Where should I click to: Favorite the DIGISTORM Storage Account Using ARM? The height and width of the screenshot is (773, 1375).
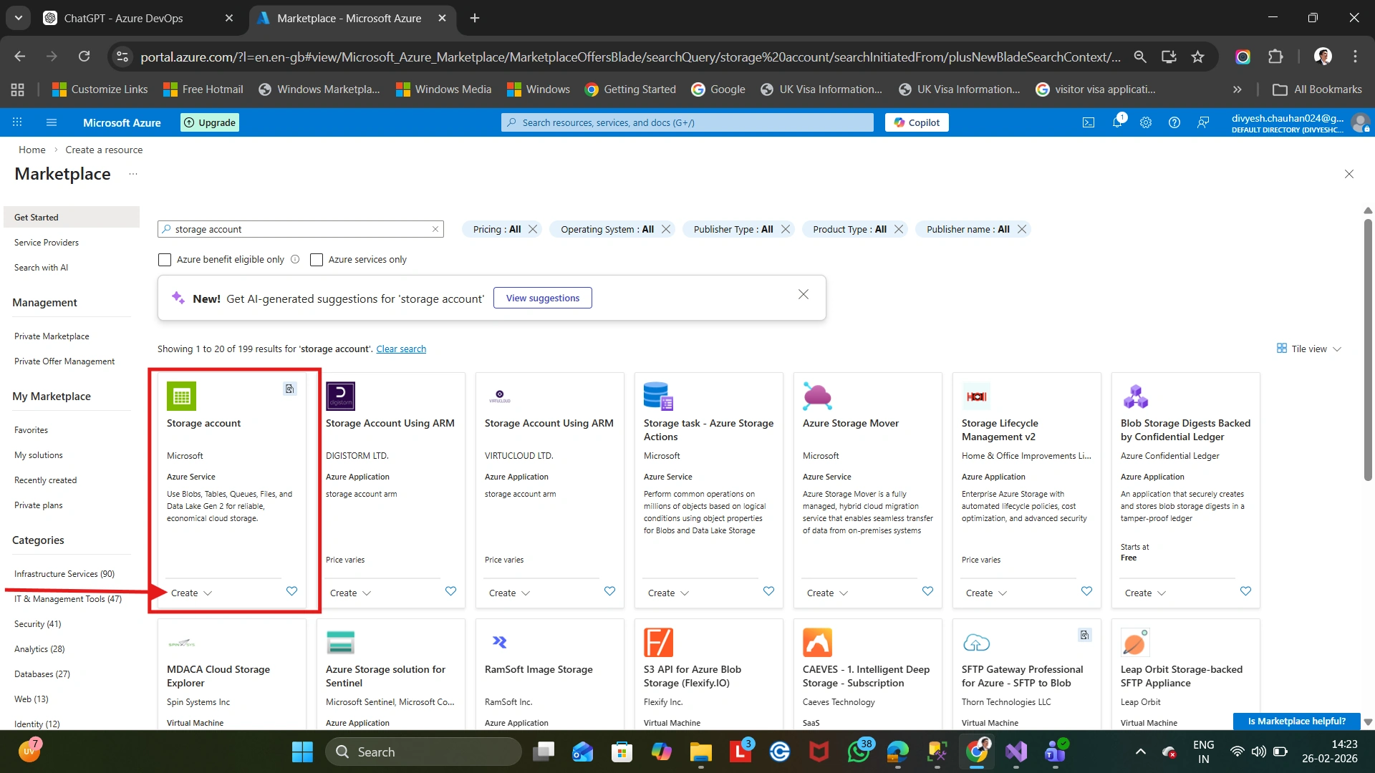tap(450, 591)
